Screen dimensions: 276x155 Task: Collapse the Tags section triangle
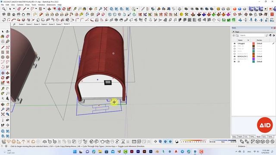point(234,32)
